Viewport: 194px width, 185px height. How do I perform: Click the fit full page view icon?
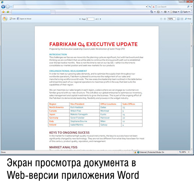pyautogui.click(x=178, y=19)
